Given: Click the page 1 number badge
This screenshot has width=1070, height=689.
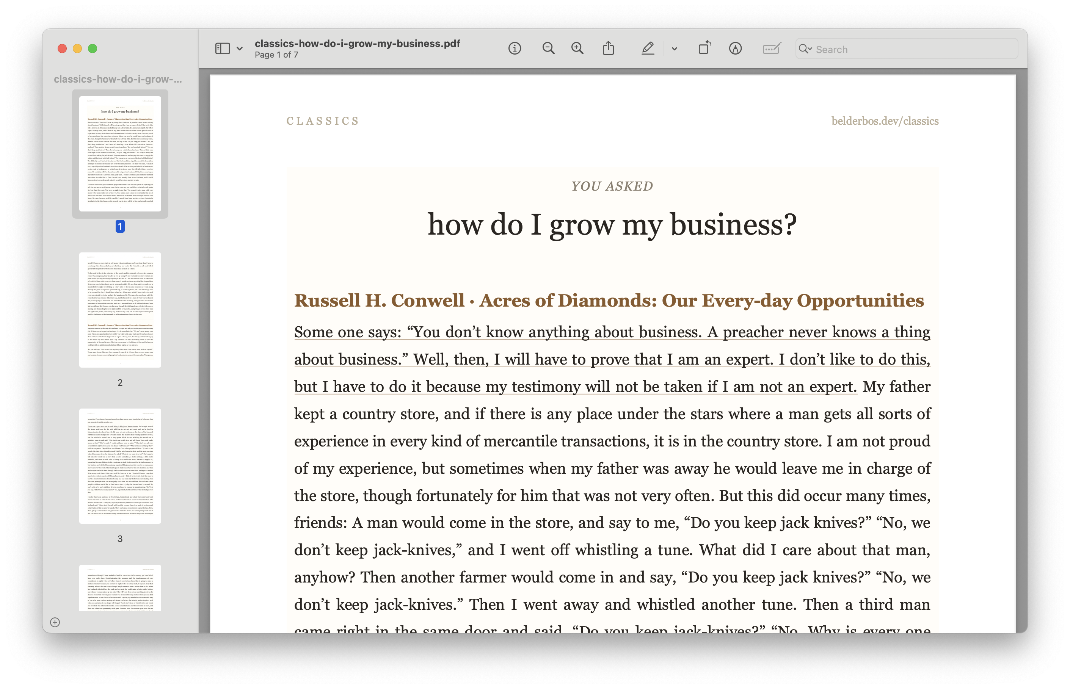Looking at the screenshot, I should [x=120, y=226].
